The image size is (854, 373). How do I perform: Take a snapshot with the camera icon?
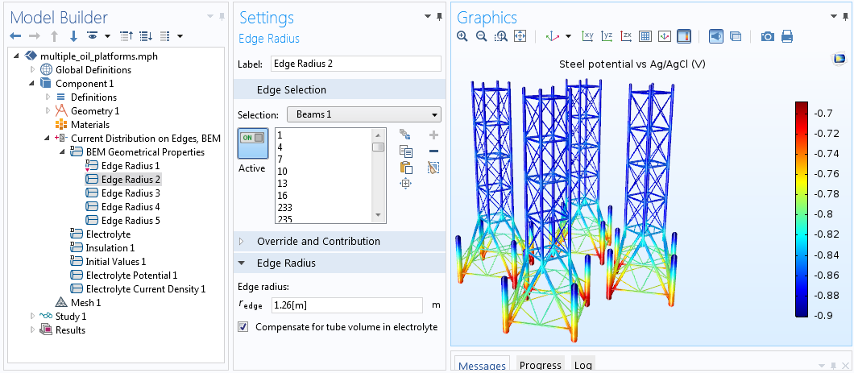point(767,36)
